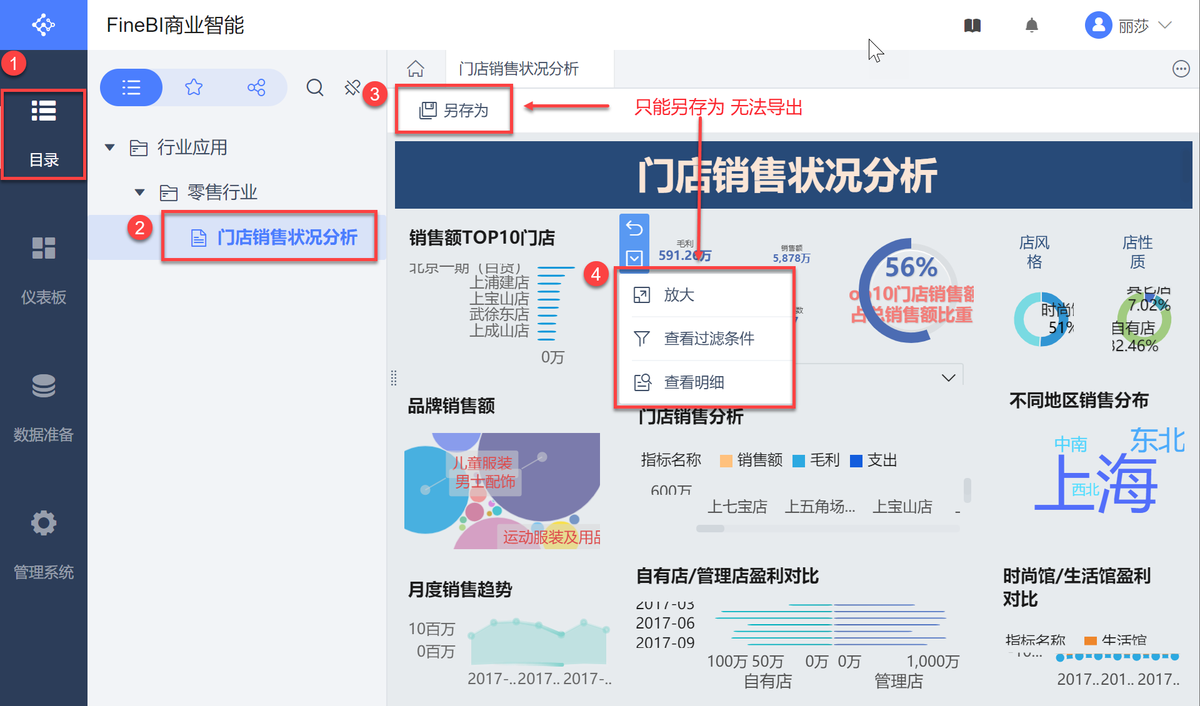Open Management System (管理系统) gear icon
This screenshot has width=1200, height=706.
pyautogui.click(x=43, y=524)
